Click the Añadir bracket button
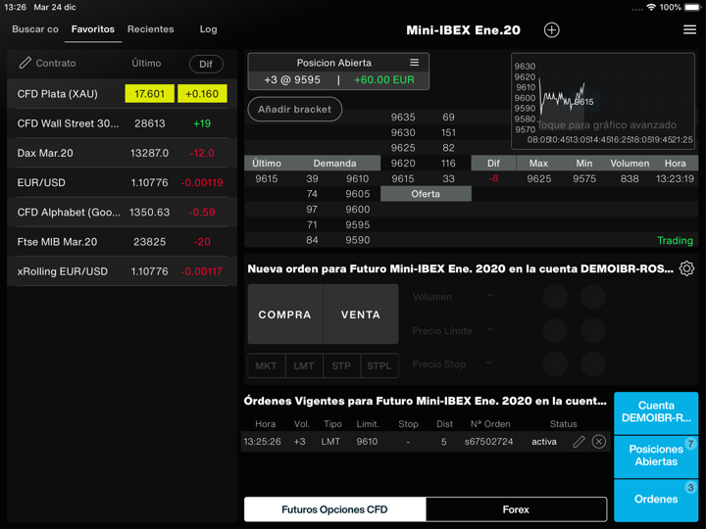This screenshot has height=529, width=706. click(294, 109)
